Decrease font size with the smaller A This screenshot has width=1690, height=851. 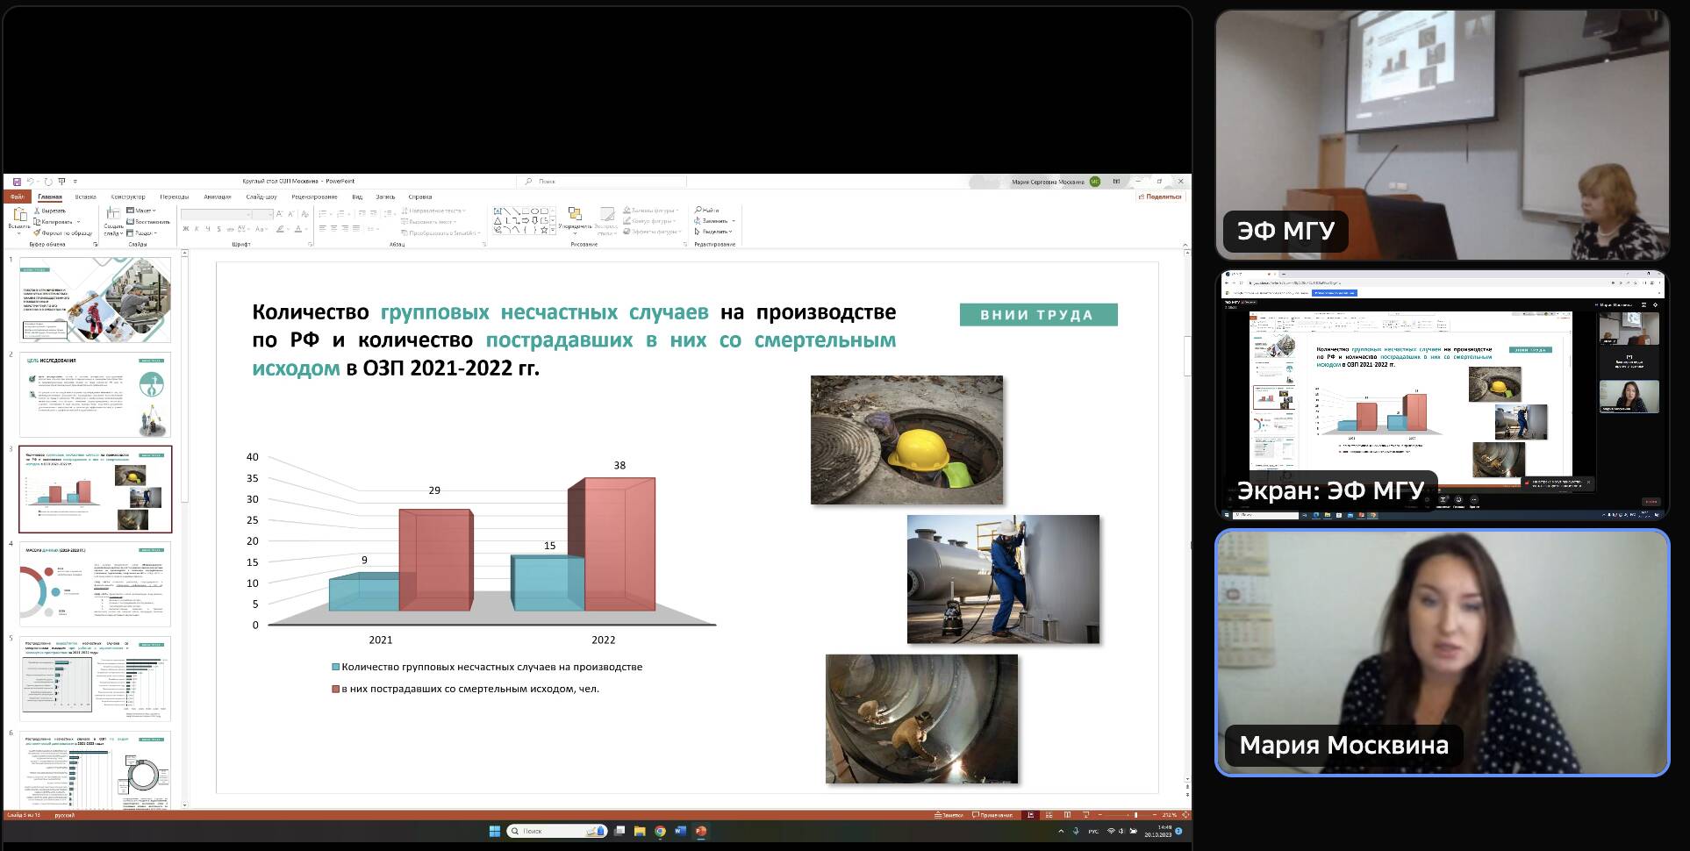point(290,214)
